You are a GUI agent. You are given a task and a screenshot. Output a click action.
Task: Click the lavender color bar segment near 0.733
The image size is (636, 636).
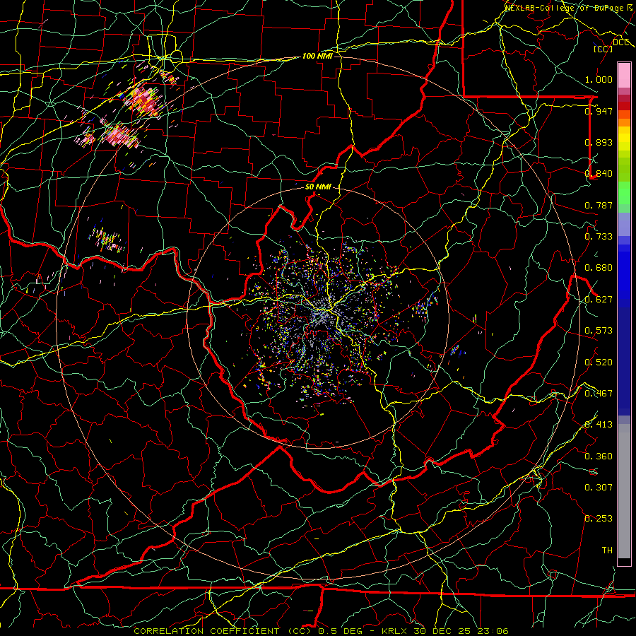click(x=624, y=225)
